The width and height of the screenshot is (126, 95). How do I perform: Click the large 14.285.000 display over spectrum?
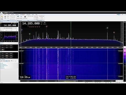pyautogui.click(x=31, y=23)
